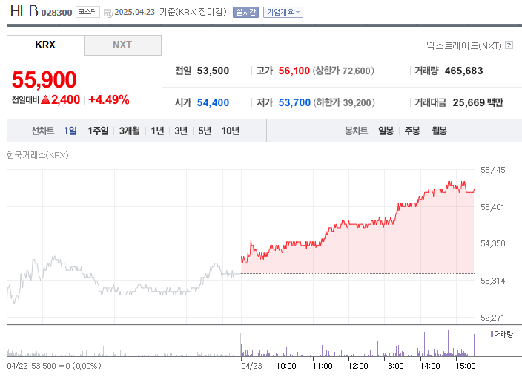
Task: Select the 10년 line chart period
Action: 231,131
